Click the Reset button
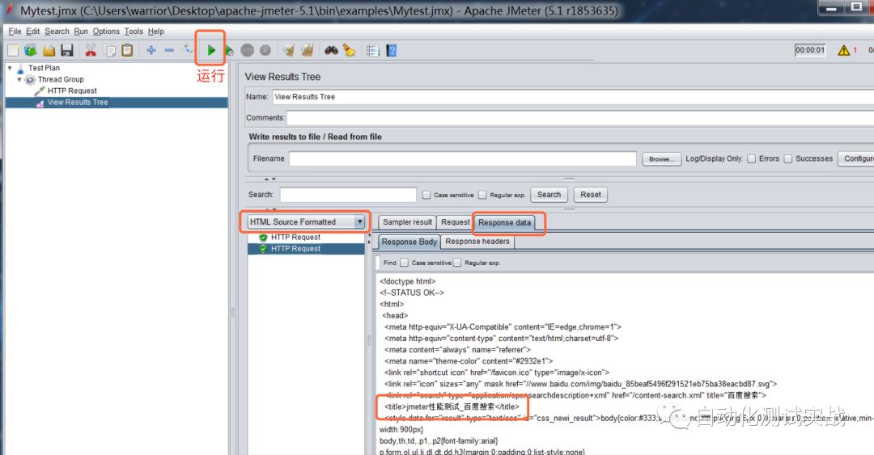Screen dimensions: 874x455 click(591, 195)
